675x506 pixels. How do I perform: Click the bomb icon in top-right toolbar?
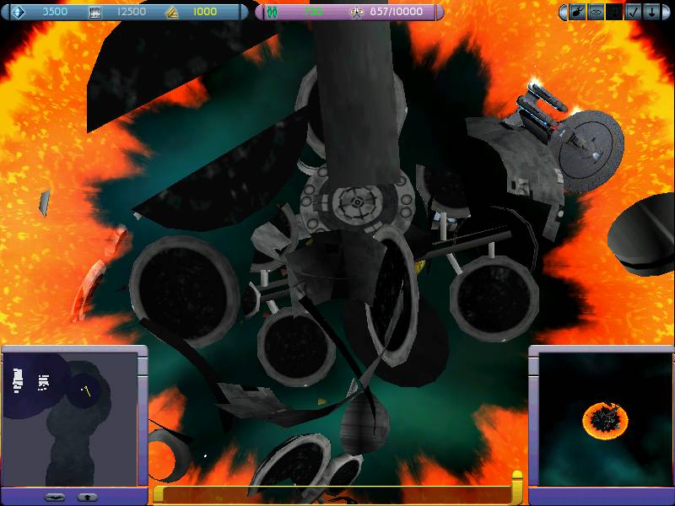pyautogui.click(x=578, y=12)
